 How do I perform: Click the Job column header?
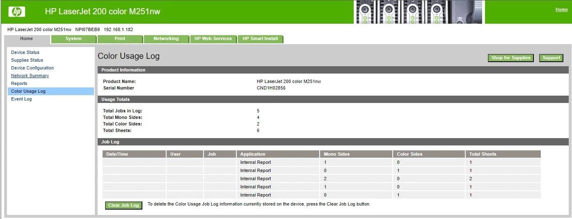click(x=220, y=154)
